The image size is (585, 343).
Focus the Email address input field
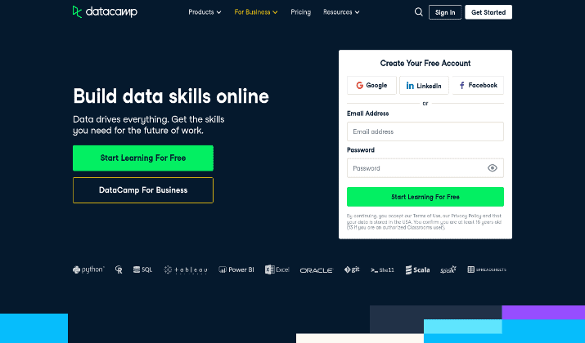coord(425,131)
